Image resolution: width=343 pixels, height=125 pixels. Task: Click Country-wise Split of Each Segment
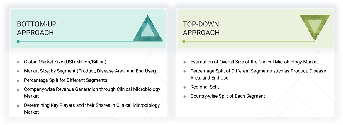pos(227,96)
